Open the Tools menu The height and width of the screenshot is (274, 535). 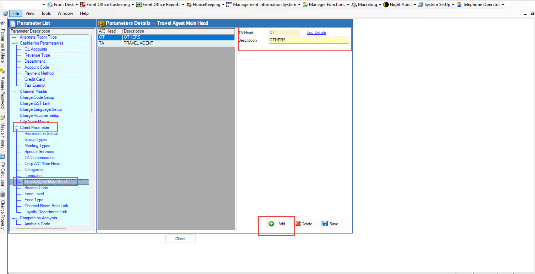pos(46,13)
